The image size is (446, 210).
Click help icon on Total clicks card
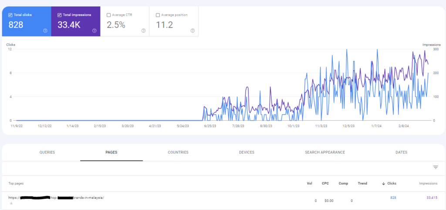[x=45, y=31]
